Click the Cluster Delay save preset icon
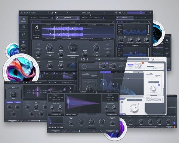Image resolution: width=179 pixels, height=143 pixels. [52, 83]
